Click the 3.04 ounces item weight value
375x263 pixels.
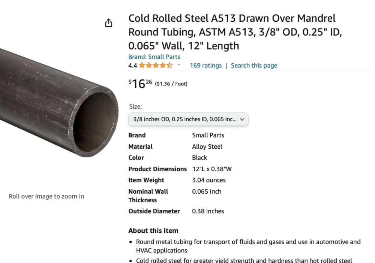(x=209, y=180)
